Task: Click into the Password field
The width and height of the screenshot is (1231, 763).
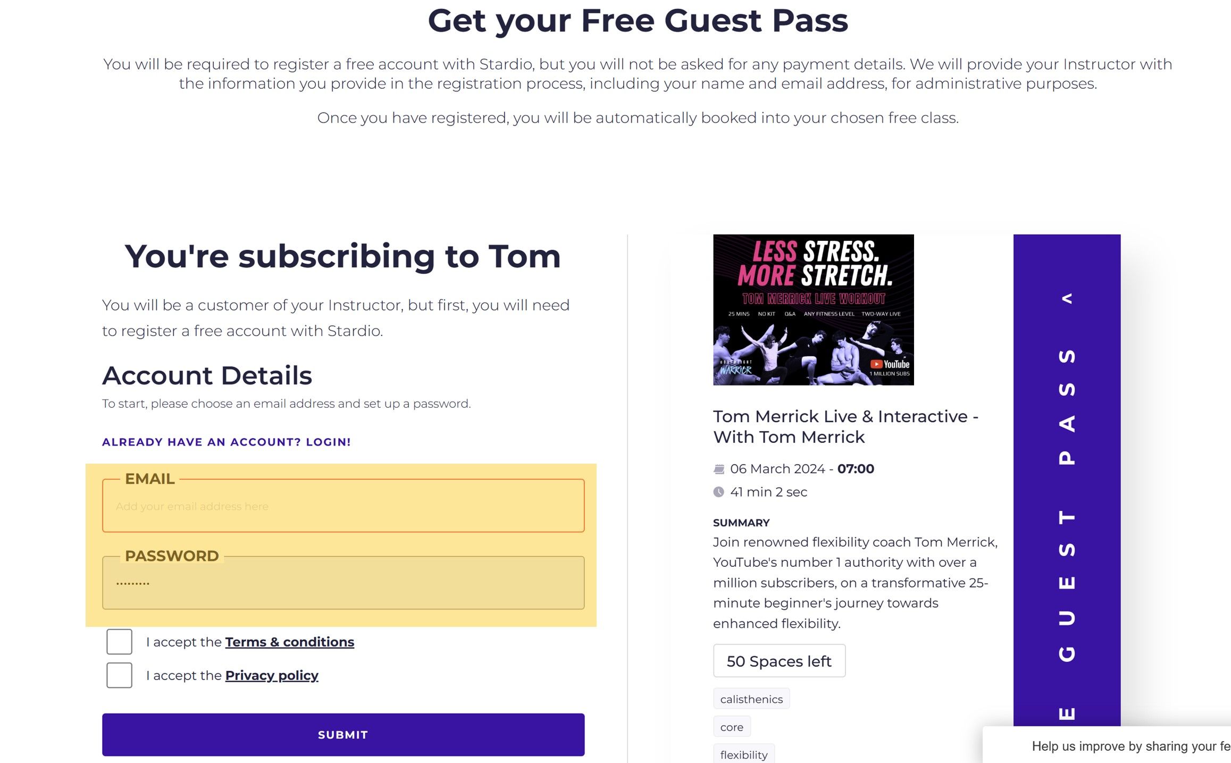Action: click(x=343, y=583)
